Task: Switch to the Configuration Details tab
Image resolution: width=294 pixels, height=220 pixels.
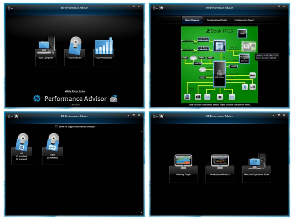Action: coord(217,20)
